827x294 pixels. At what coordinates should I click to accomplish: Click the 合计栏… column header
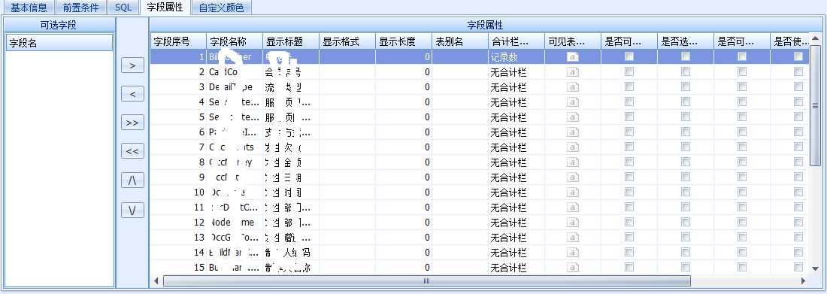click(x=516, y=41)
